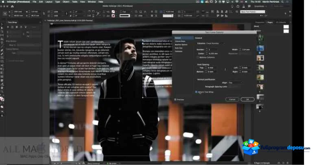Open the Essentials workspace dropdown
This screenshot has width=317, height=165.
260,6
